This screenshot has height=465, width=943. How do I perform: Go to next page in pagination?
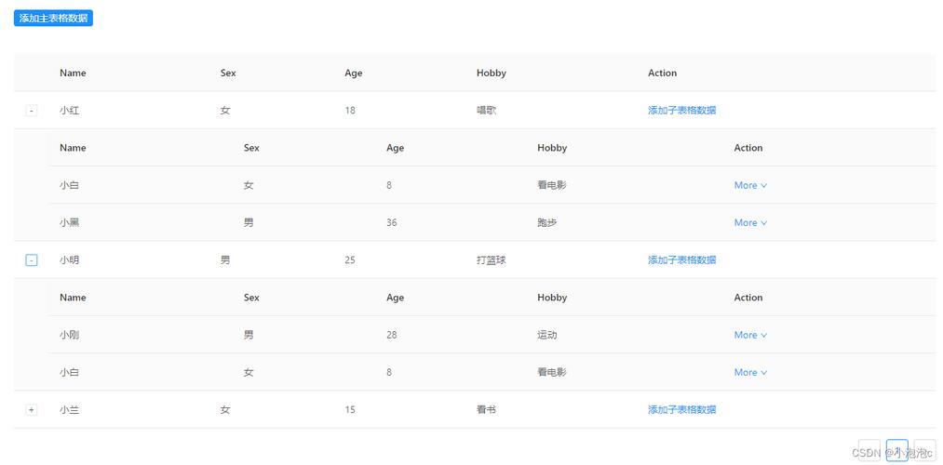[x=925, y=451]
